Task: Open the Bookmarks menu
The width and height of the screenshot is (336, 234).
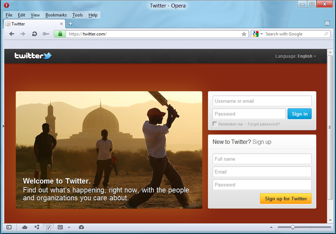Action: 56,15
